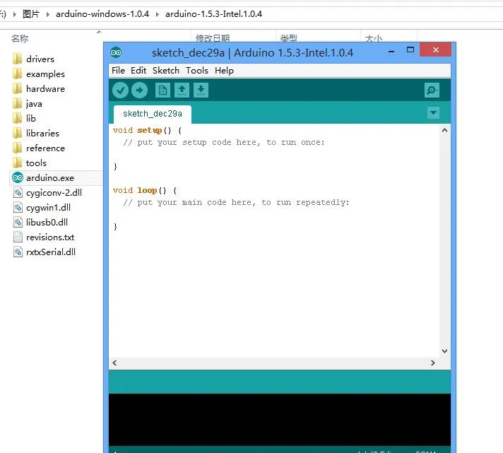Click the editor horizontal scrollbar right arrow
Viewport: 503px width, 453px height.
(x=433, y=363)
